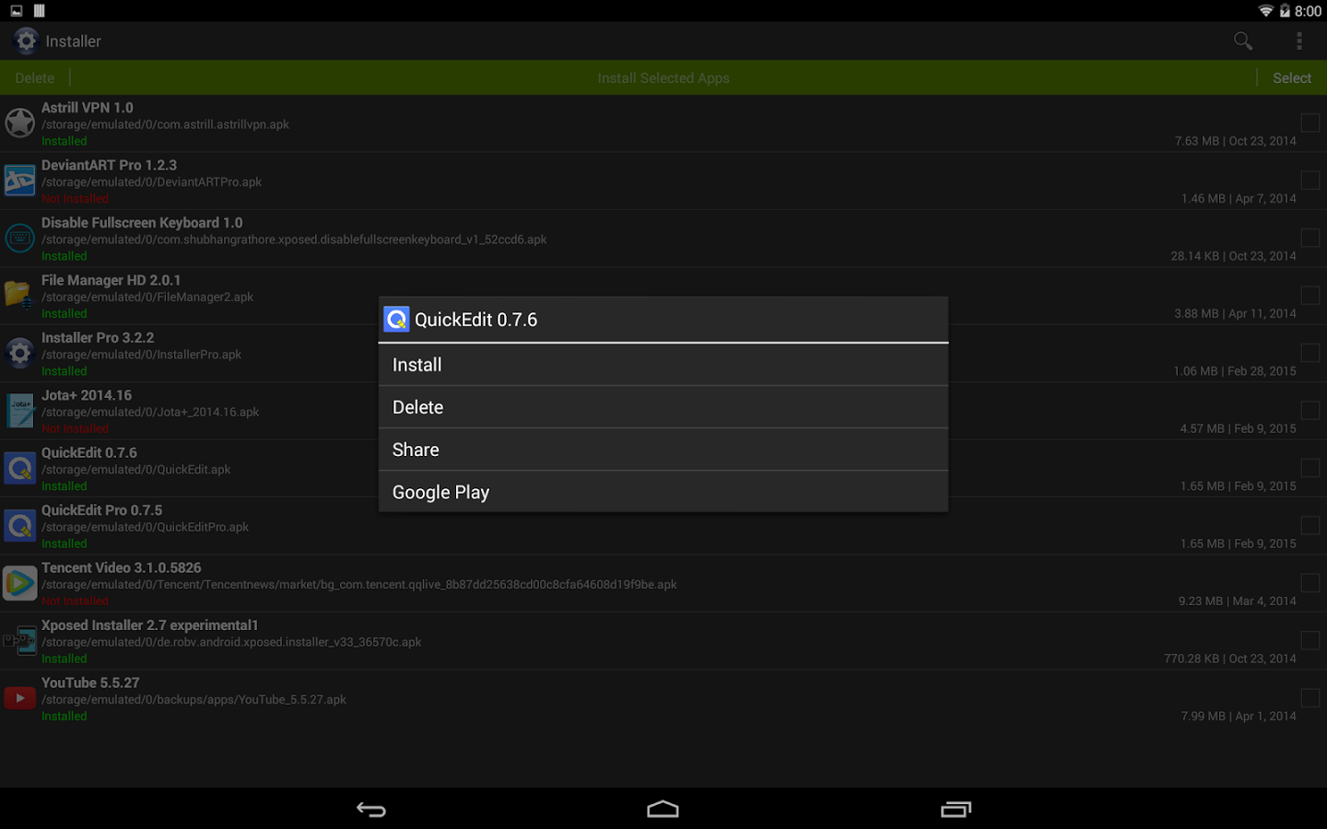Click the Tencent Video play icon

19,583
